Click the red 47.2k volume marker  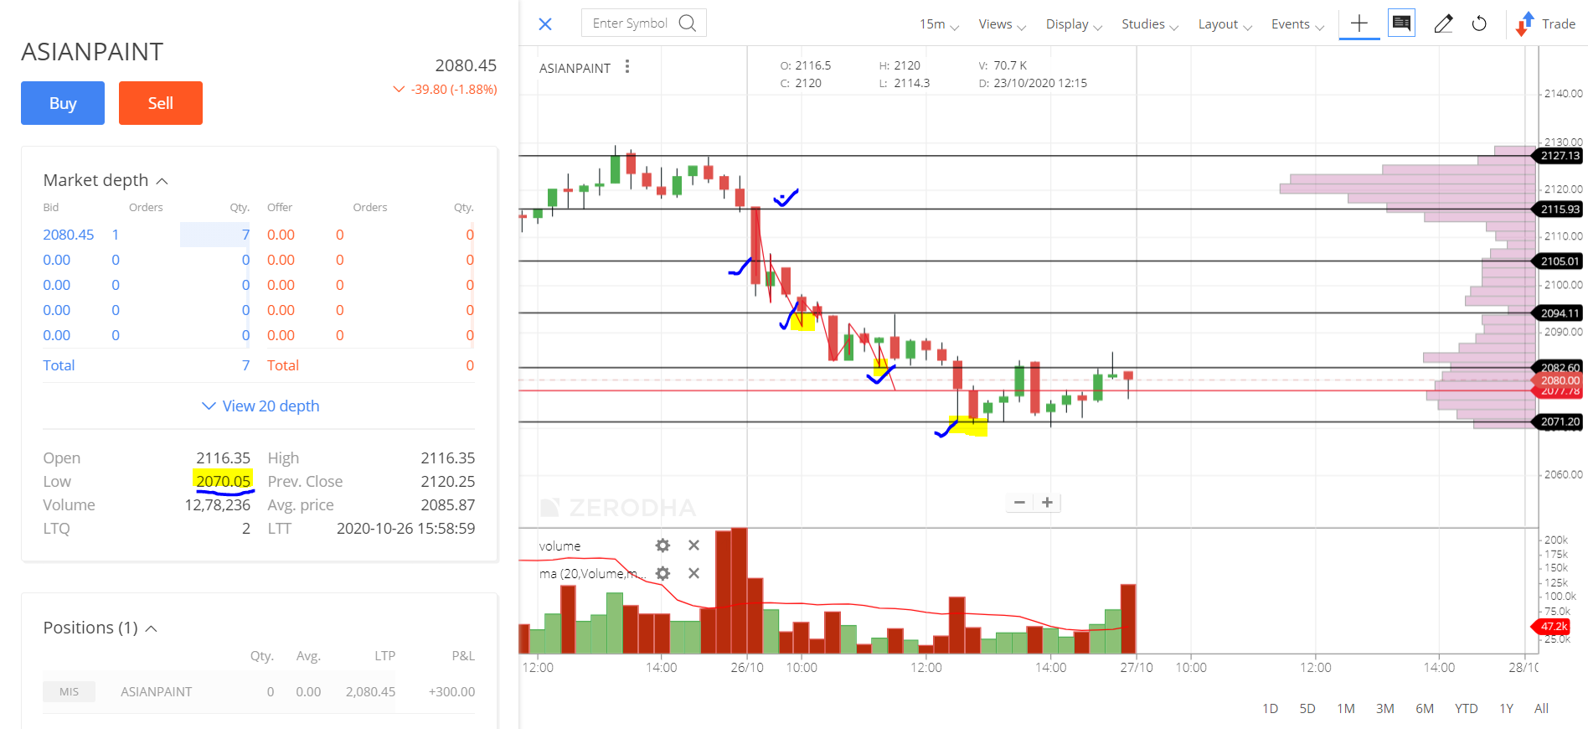click(x=1552, y=627)
